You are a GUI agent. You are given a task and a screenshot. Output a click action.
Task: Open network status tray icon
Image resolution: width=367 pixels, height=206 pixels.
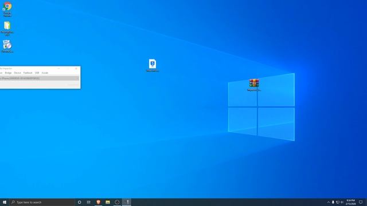click(338, 202)
